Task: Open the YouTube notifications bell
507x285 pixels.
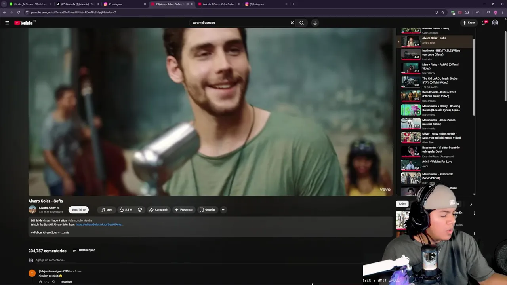Action: point(484,23)
